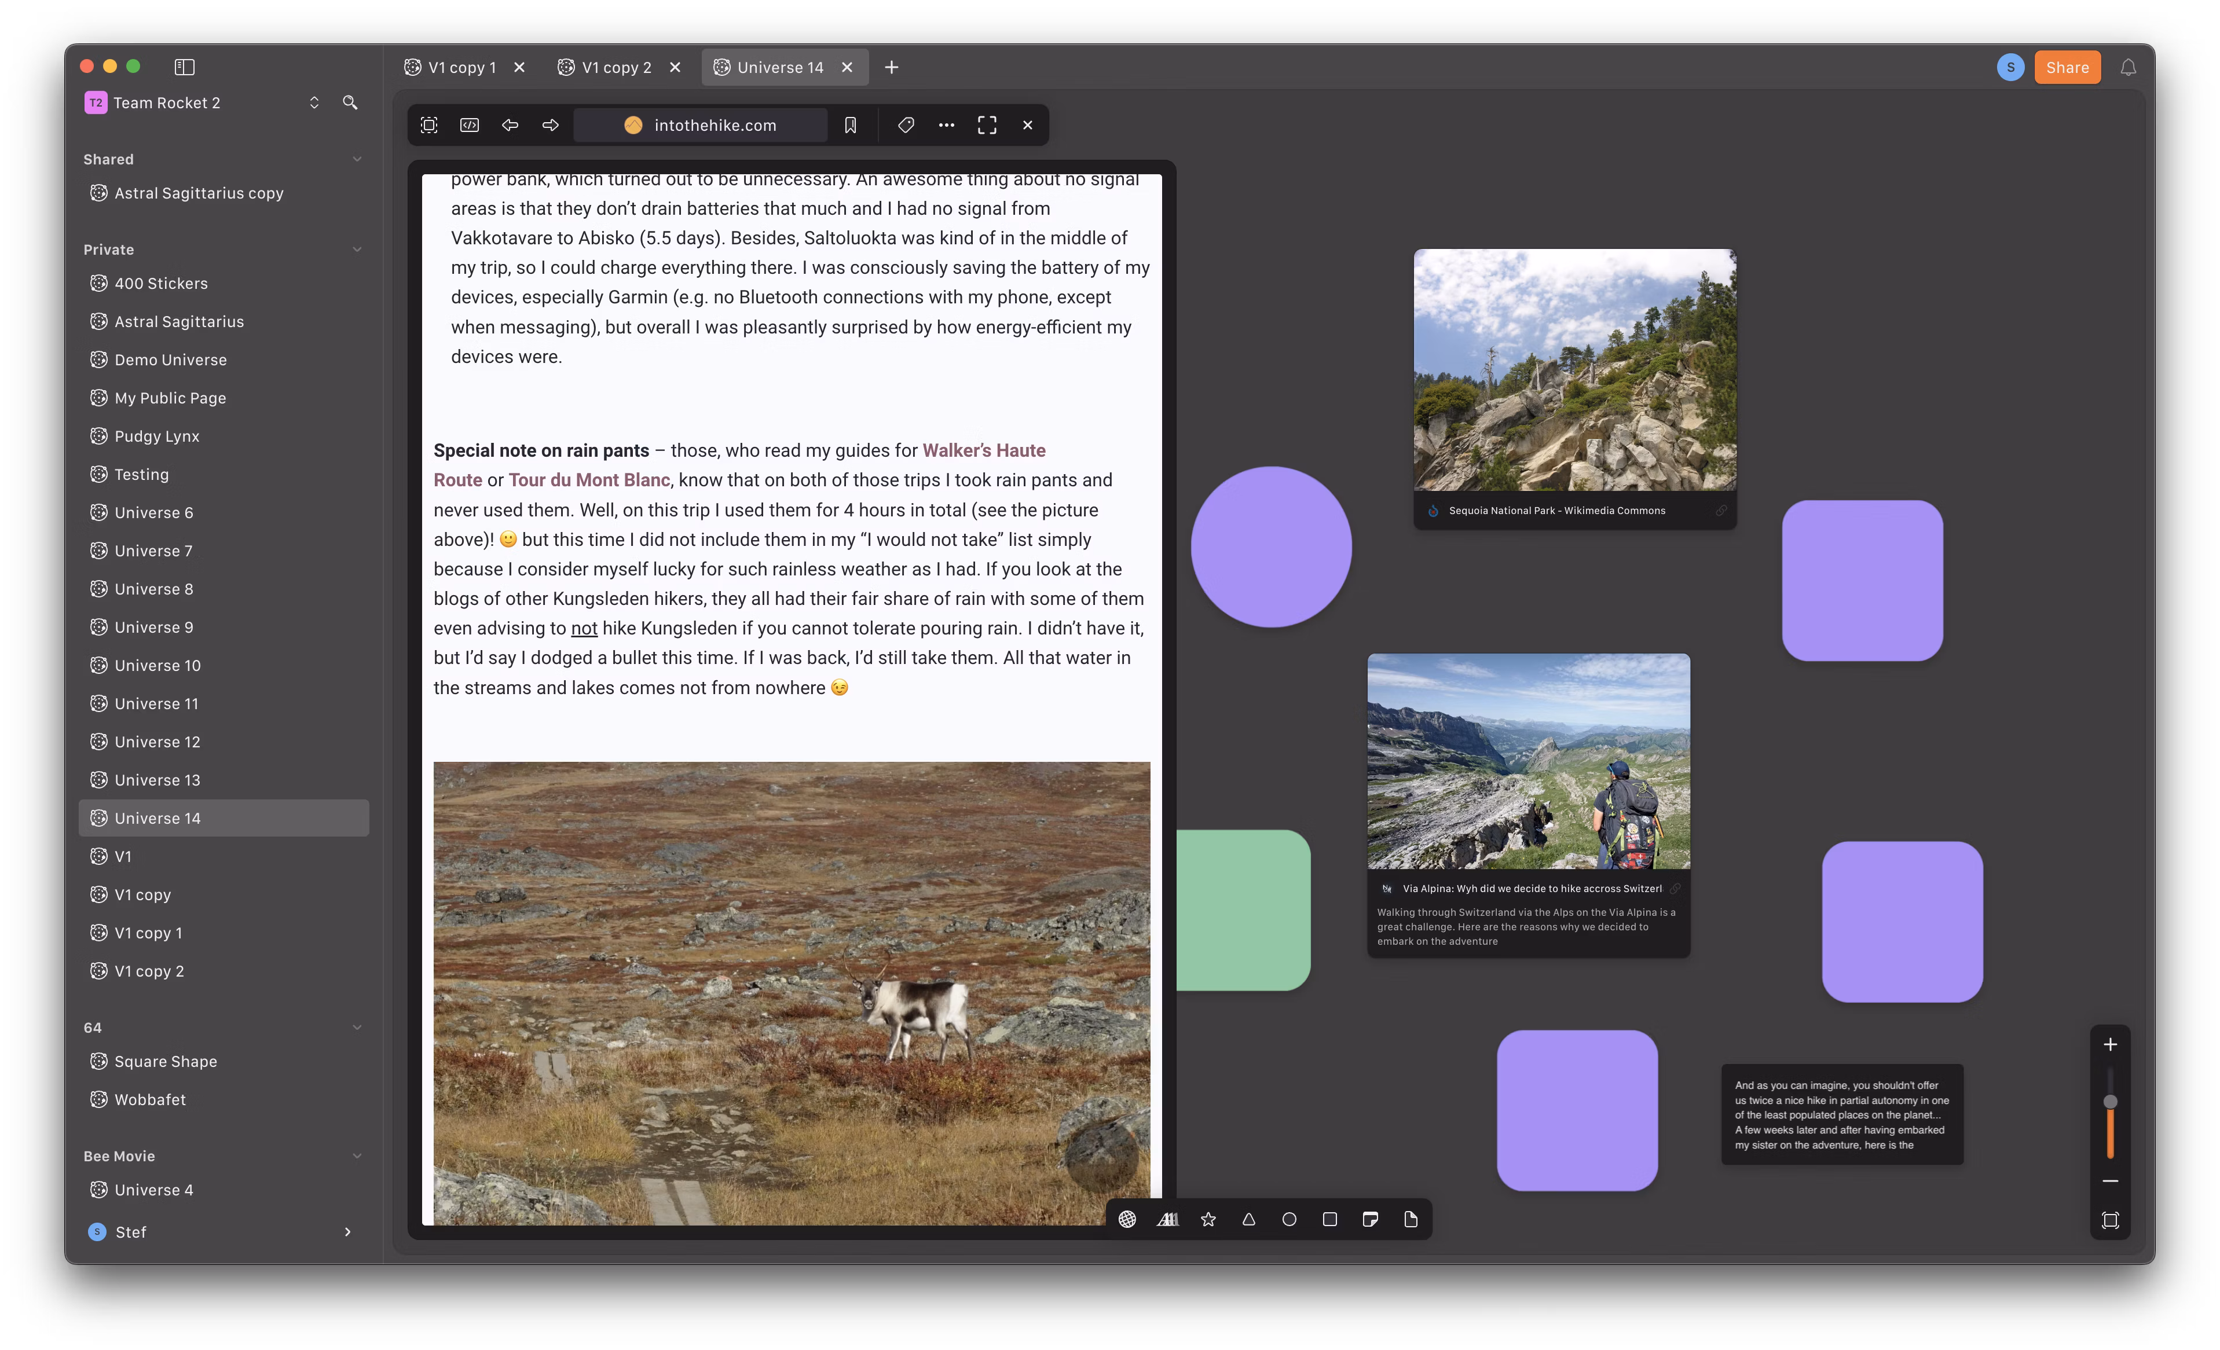Select the triangle shape tool

[1249, 1219]
